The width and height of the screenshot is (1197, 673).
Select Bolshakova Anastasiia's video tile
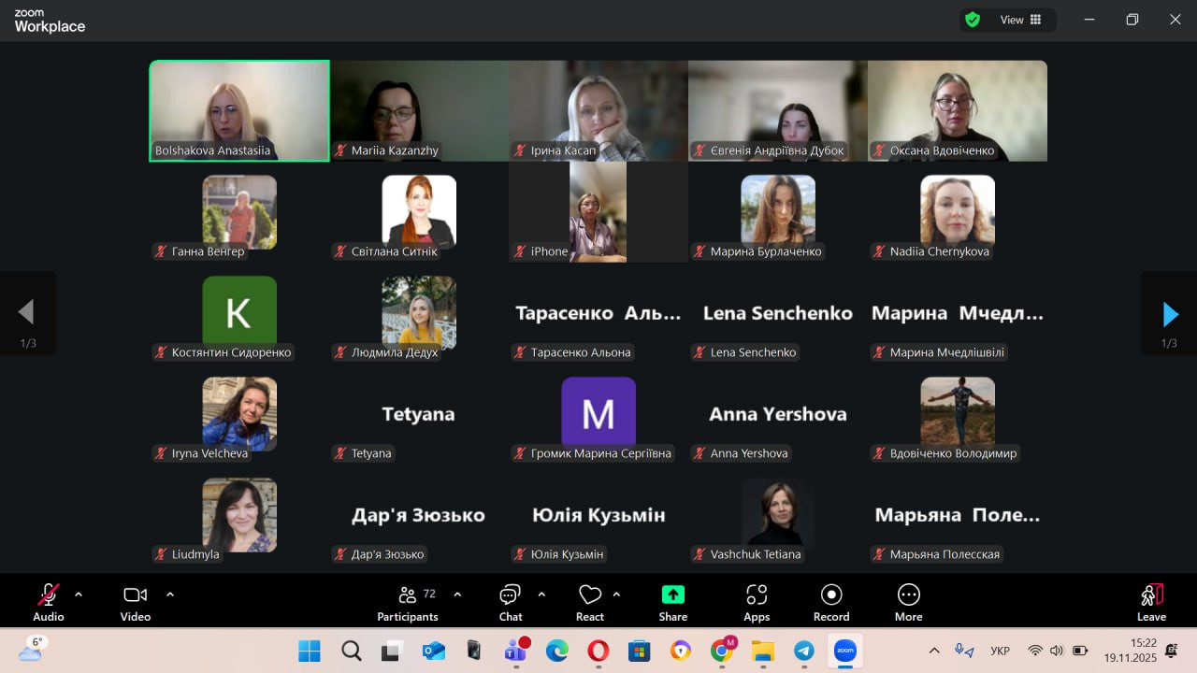[239, 110]
